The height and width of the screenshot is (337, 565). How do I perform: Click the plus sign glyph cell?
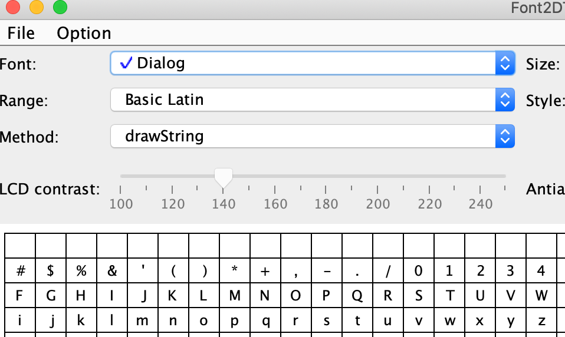click(265, 272)
